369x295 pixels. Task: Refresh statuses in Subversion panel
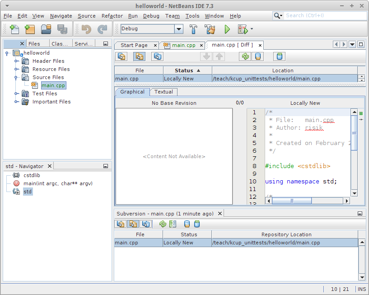click(x=163, y=224)
